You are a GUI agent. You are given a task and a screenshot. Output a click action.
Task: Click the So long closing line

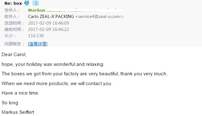[x=10, y=103]
